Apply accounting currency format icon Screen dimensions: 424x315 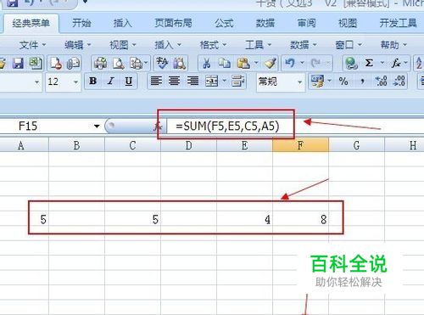[x=317, y=82]
